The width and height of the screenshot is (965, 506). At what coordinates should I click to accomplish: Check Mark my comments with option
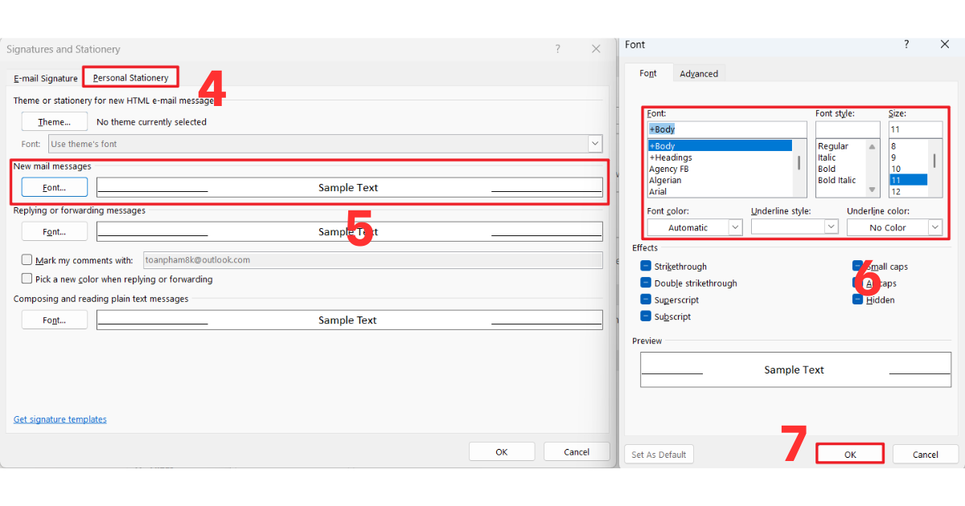coord(27,260)
